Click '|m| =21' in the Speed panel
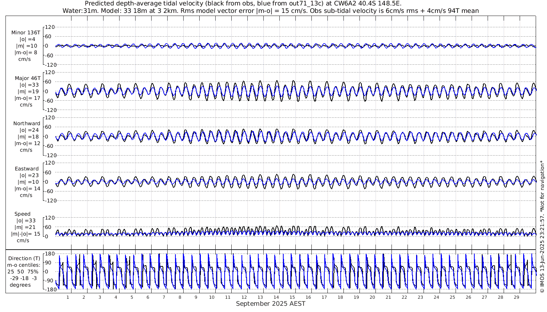This screenshot has height=312, width=547. tap(26, 227)
